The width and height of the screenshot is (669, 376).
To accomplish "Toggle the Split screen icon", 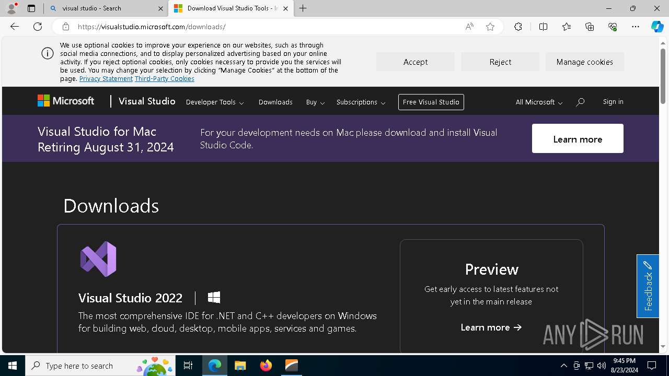I will coord(543,27).
